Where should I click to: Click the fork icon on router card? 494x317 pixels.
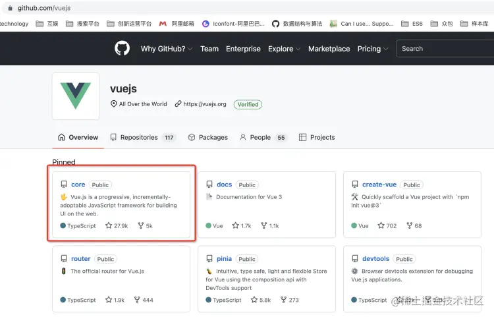[137, 299]
